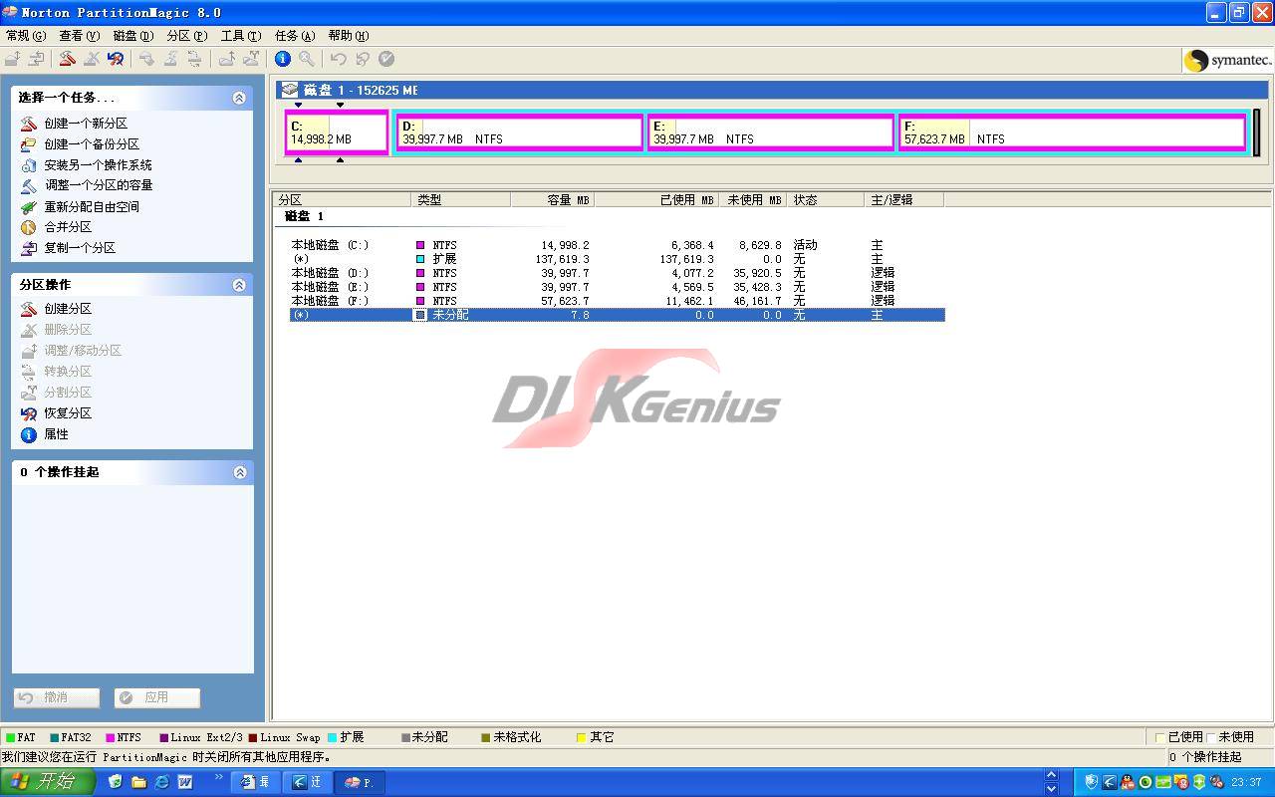Click the 23:37 system clock

click(x=1246, y=782)
